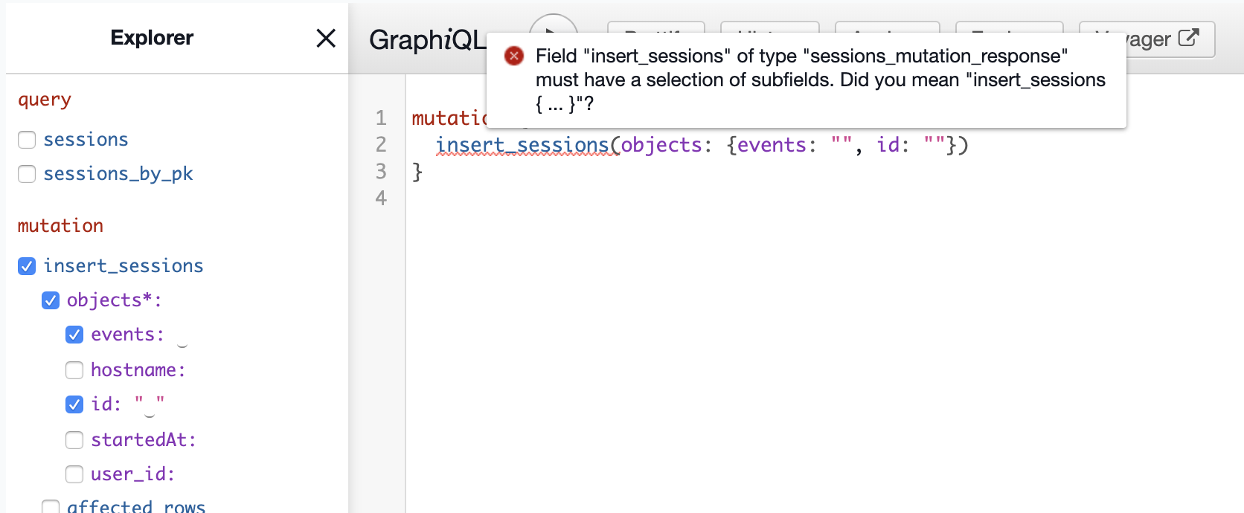Click the error tooltip message text
This screenshot has height=513, width=1244.
click(820, 80)
